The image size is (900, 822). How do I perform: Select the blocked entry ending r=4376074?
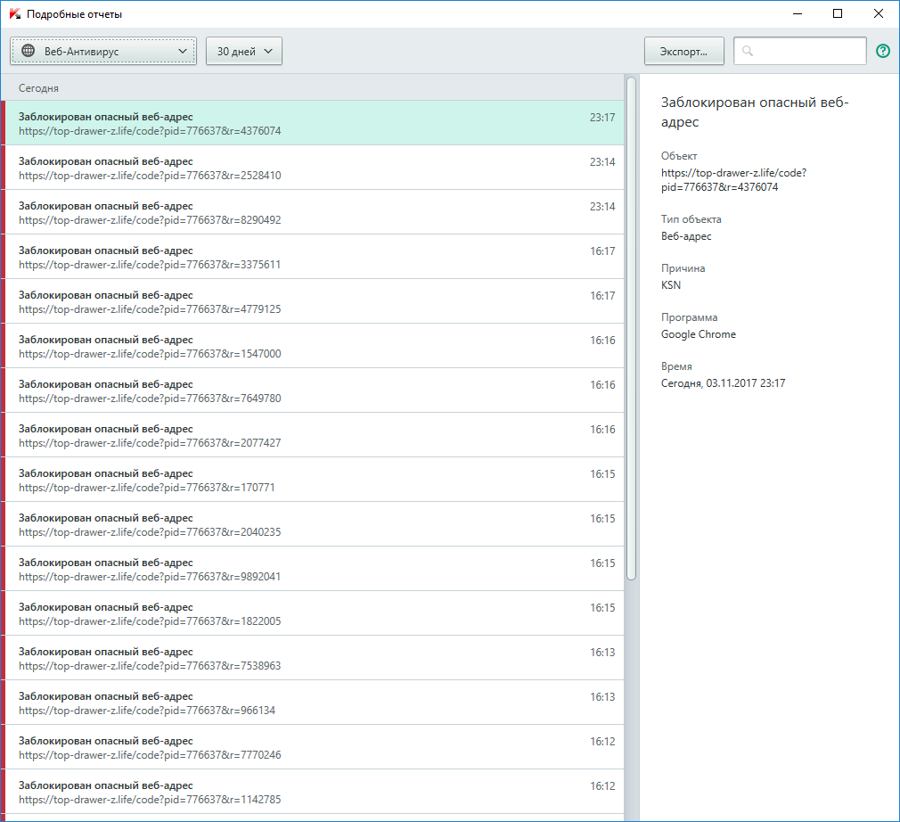coord(312,123)
